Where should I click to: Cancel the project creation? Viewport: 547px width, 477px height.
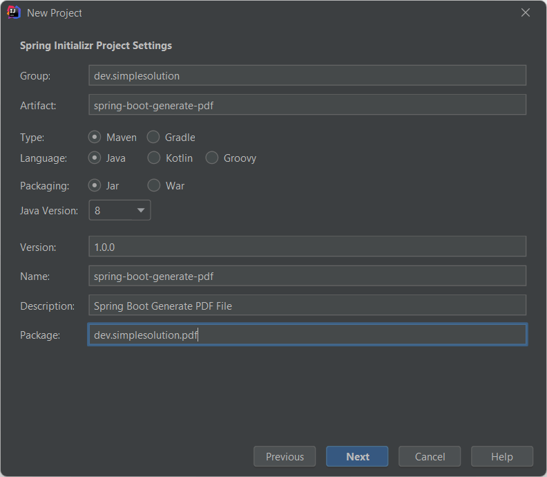tap(430, 456)
